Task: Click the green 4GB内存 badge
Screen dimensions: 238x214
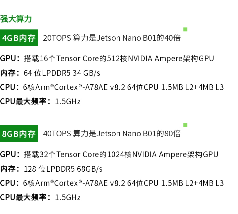Action: point(19,38)
